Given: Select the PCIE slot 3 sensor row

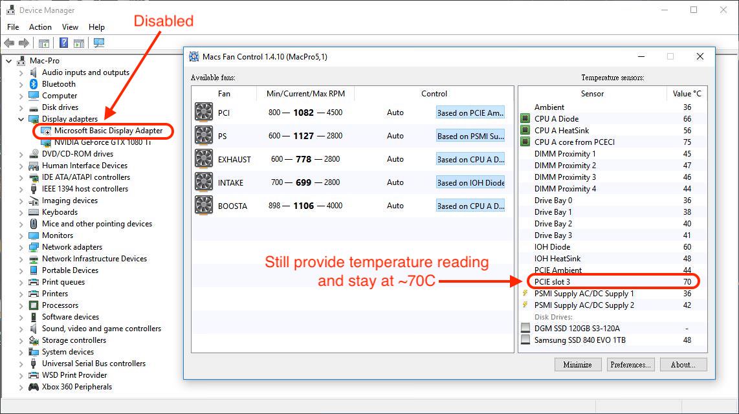Looking at the screenshot, I should point(613,281).
